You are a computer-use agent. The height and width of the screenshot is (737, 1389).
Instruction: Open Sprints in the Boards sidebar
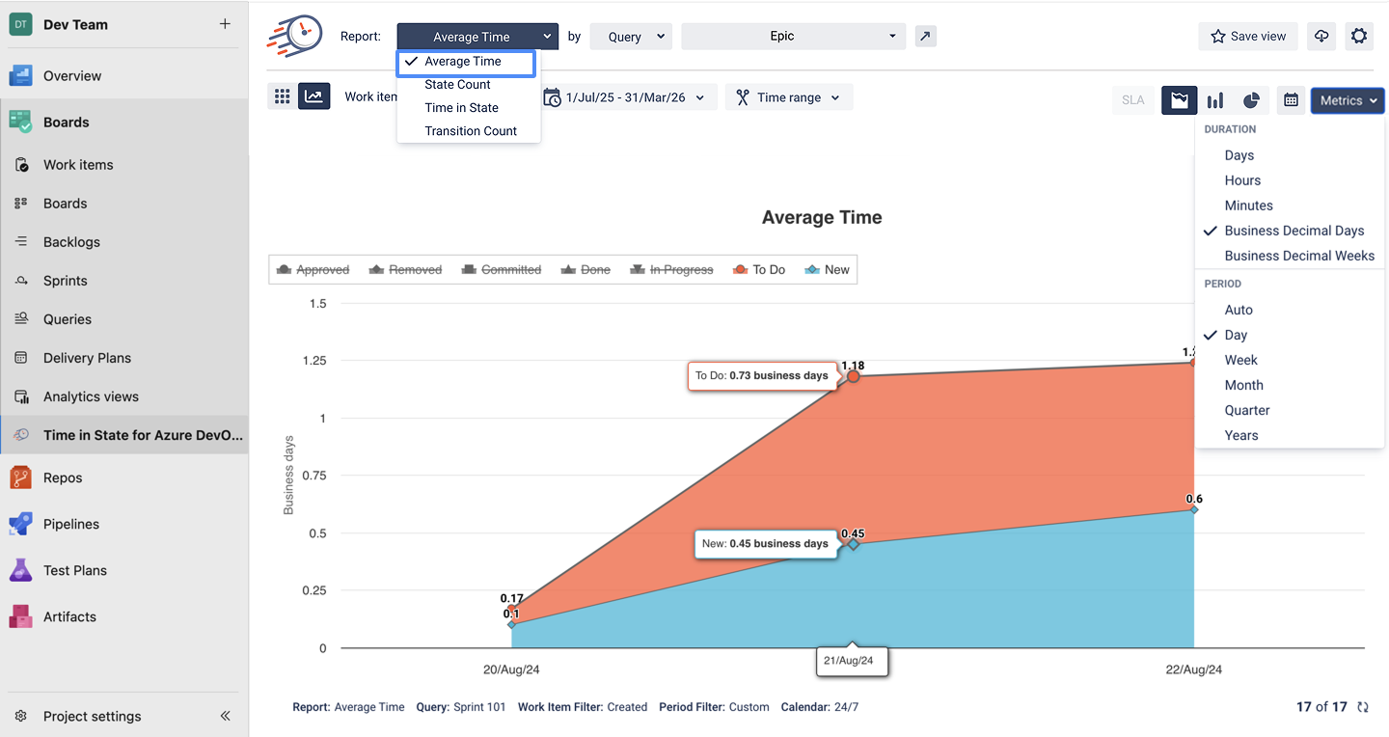(x=66, y=281)
